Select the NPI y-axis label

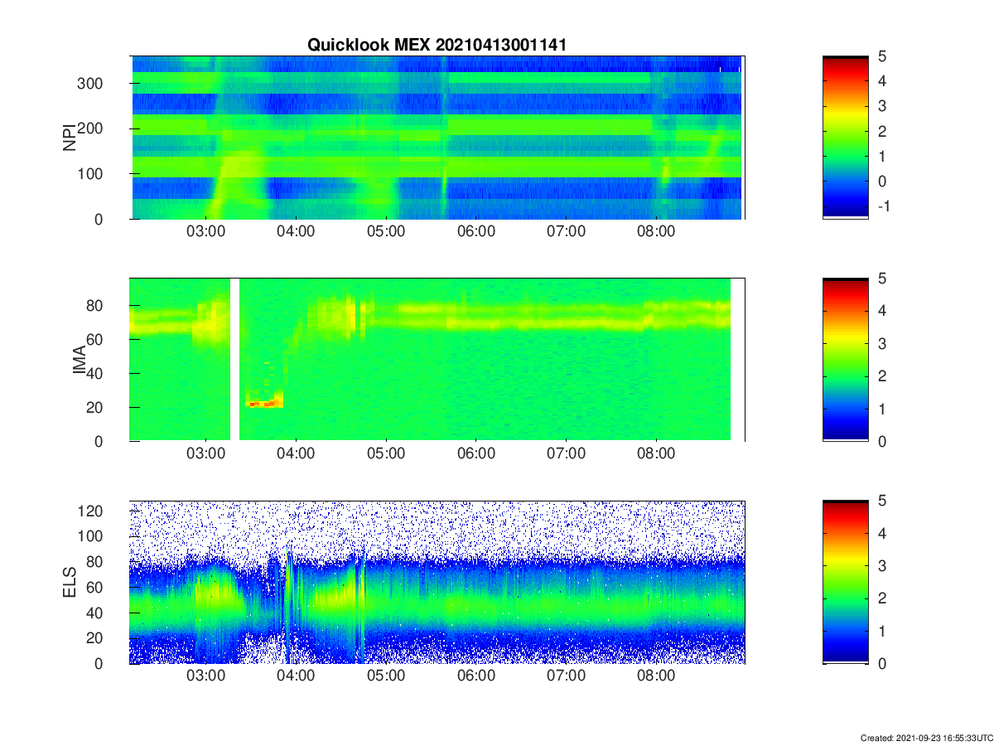[x=70, y=137]
